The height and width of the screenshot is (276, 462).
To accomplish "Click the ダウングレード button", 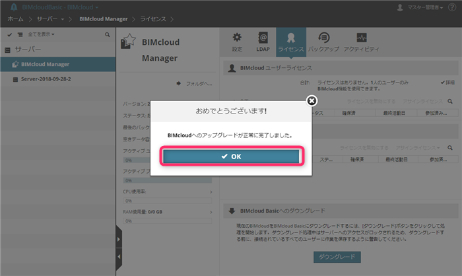I will (x=337, y=257).
